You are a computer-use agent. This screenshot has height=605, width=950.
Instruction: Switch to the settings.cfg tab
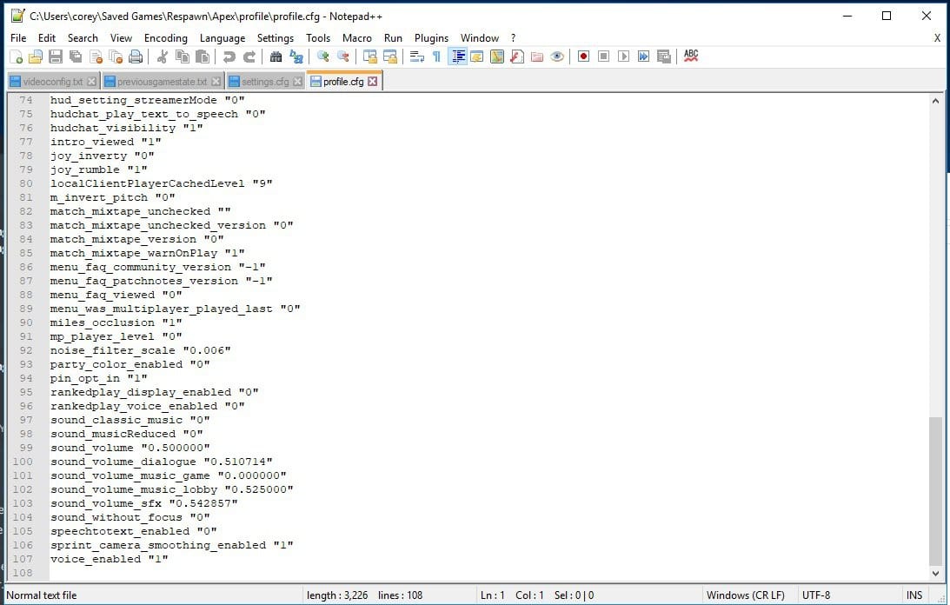[264, 82]
